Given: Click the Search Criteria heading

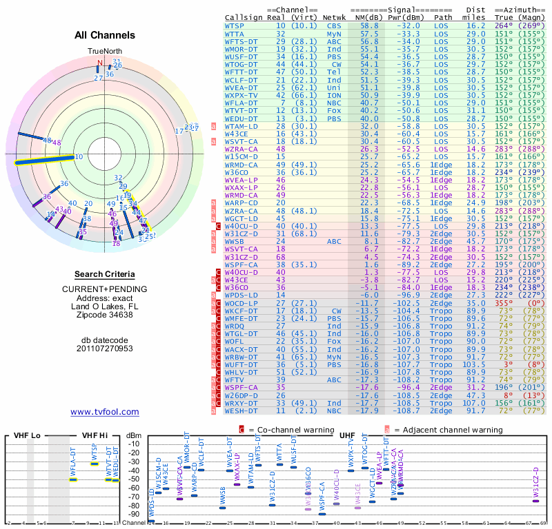Looking at the screenshot, I should pyautogui.click(x=105, y=274).
